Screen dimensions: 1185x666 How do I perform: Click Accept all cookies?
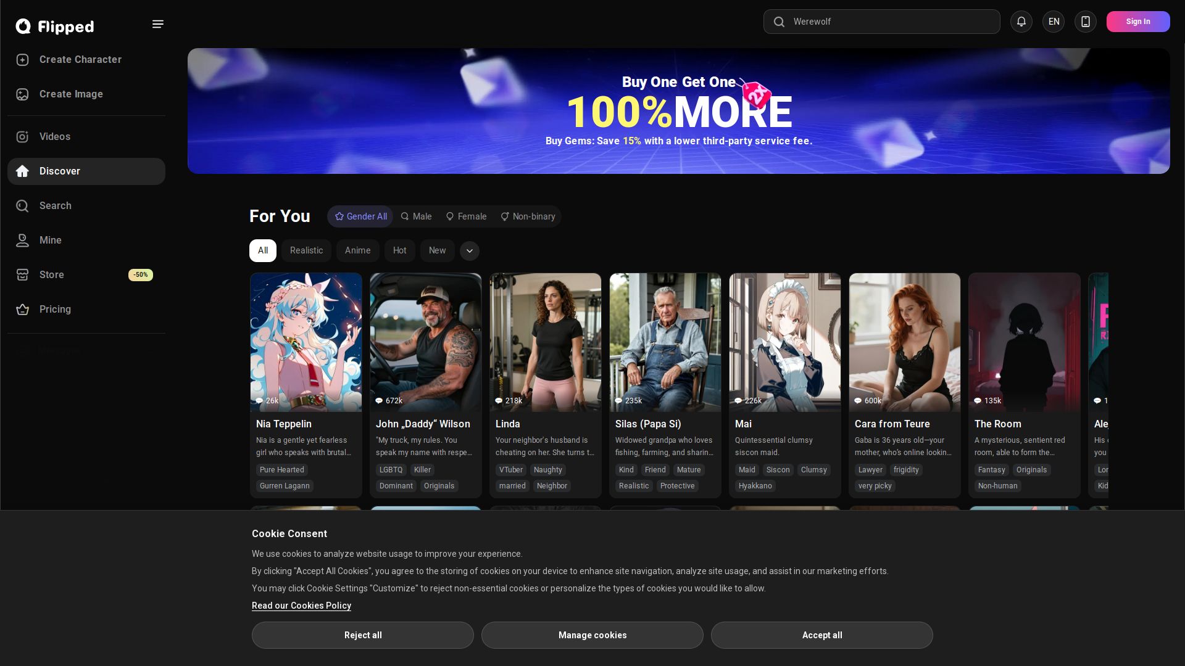(x=822, y=635)
